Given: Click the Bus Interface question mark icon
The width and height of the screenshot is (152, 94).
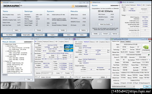Looking at the screenshot, I should [x=150, y=60].
